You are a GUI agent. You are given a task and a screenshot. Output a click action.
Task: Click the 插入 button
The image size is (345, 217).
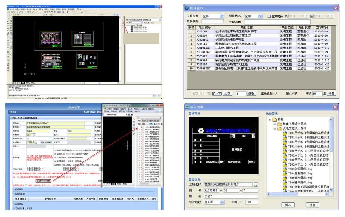[288, 205]
